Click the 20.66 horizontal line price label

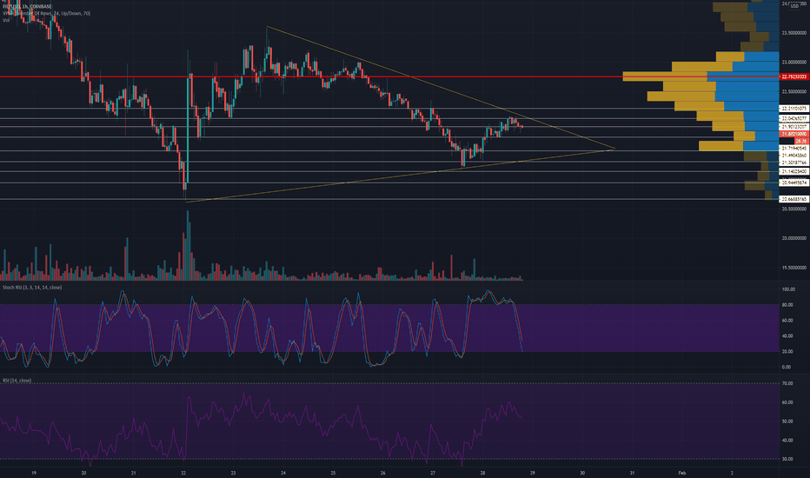point(794,199)
